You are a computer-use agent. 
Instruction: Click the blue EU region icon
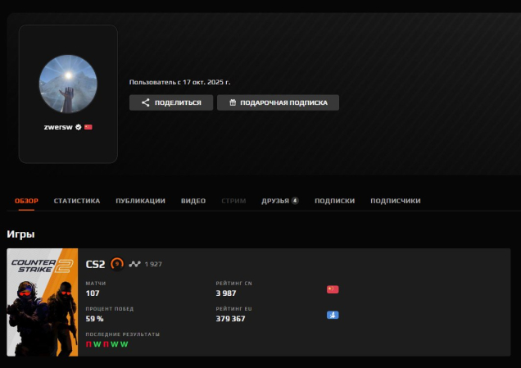332,316
